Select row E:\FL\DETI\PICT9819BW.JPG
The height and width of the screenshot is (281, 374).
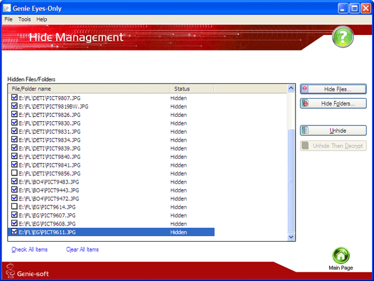[x=111, y=106]
